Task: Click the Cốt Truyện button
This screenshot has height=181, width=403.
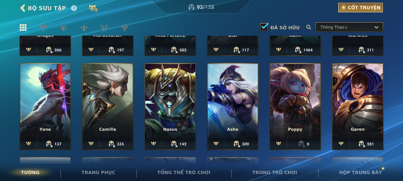Action: tap(360, 8)
